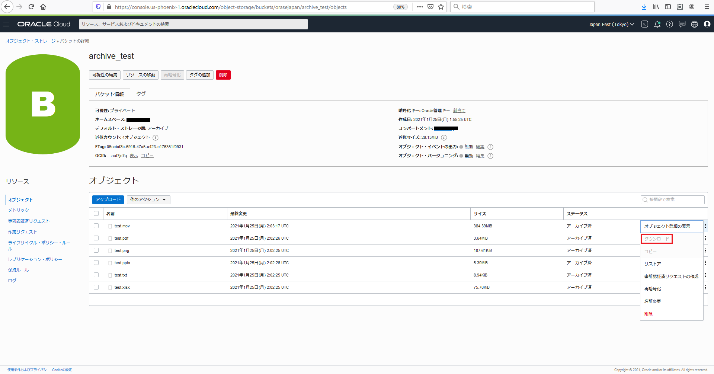Click the OCID 表示 link

pos(134,156)
